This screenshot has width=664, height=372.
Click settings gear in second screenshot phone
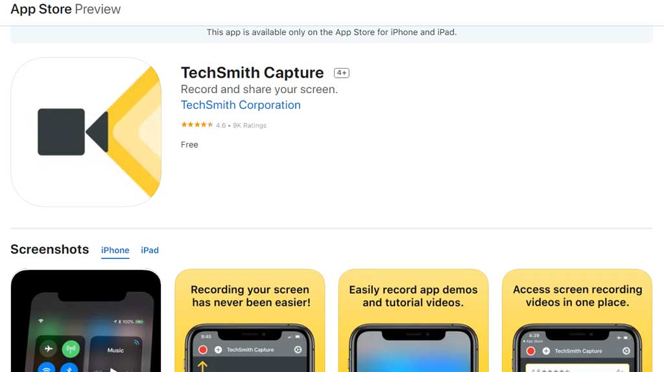click(298, 349)
